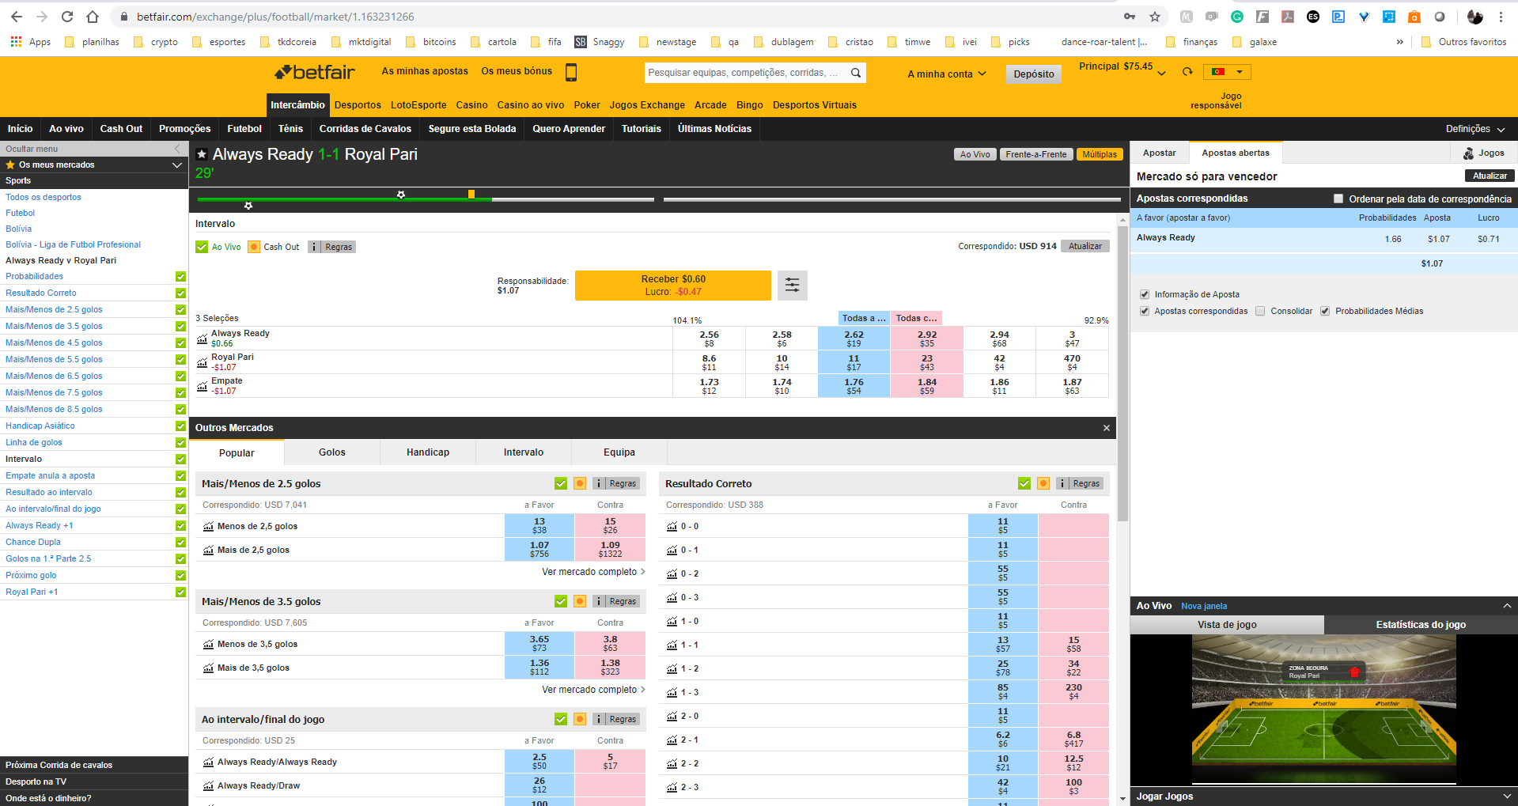This screenshot has height=806, width=1518.
Task: Click orange marker on match timeline
Action: pos(471,194)
